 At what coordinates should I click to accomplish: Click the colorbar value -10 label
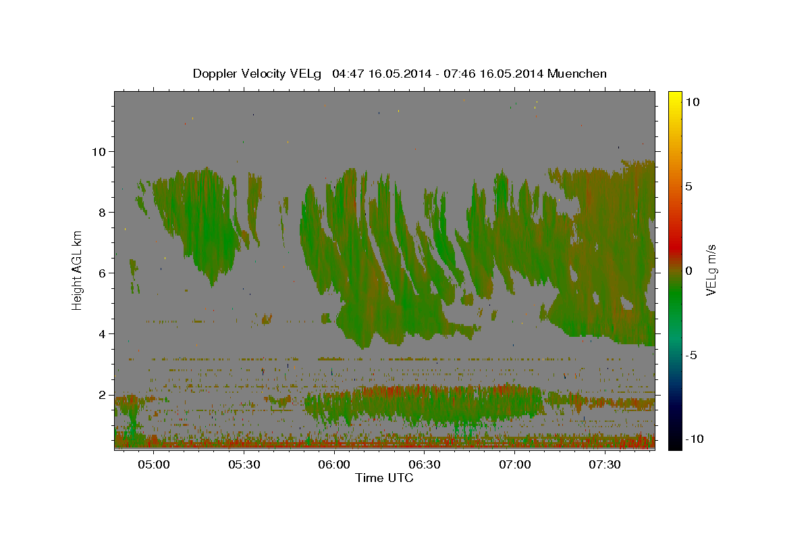coord(695,439)
